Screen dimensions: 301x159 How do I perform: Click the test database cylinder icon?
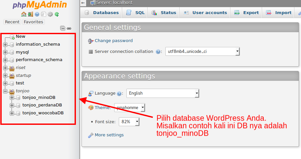[x=12, y=83]
